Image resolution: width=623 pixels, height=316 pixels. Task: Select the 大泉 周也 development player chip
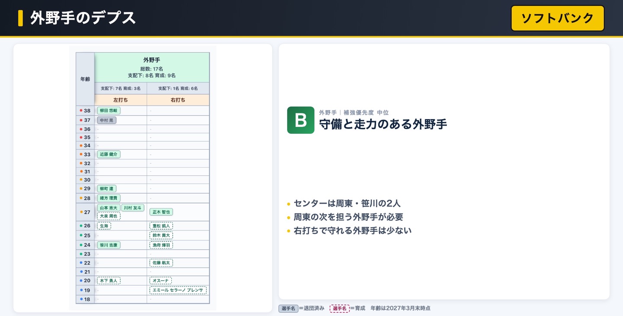point(109,216)
